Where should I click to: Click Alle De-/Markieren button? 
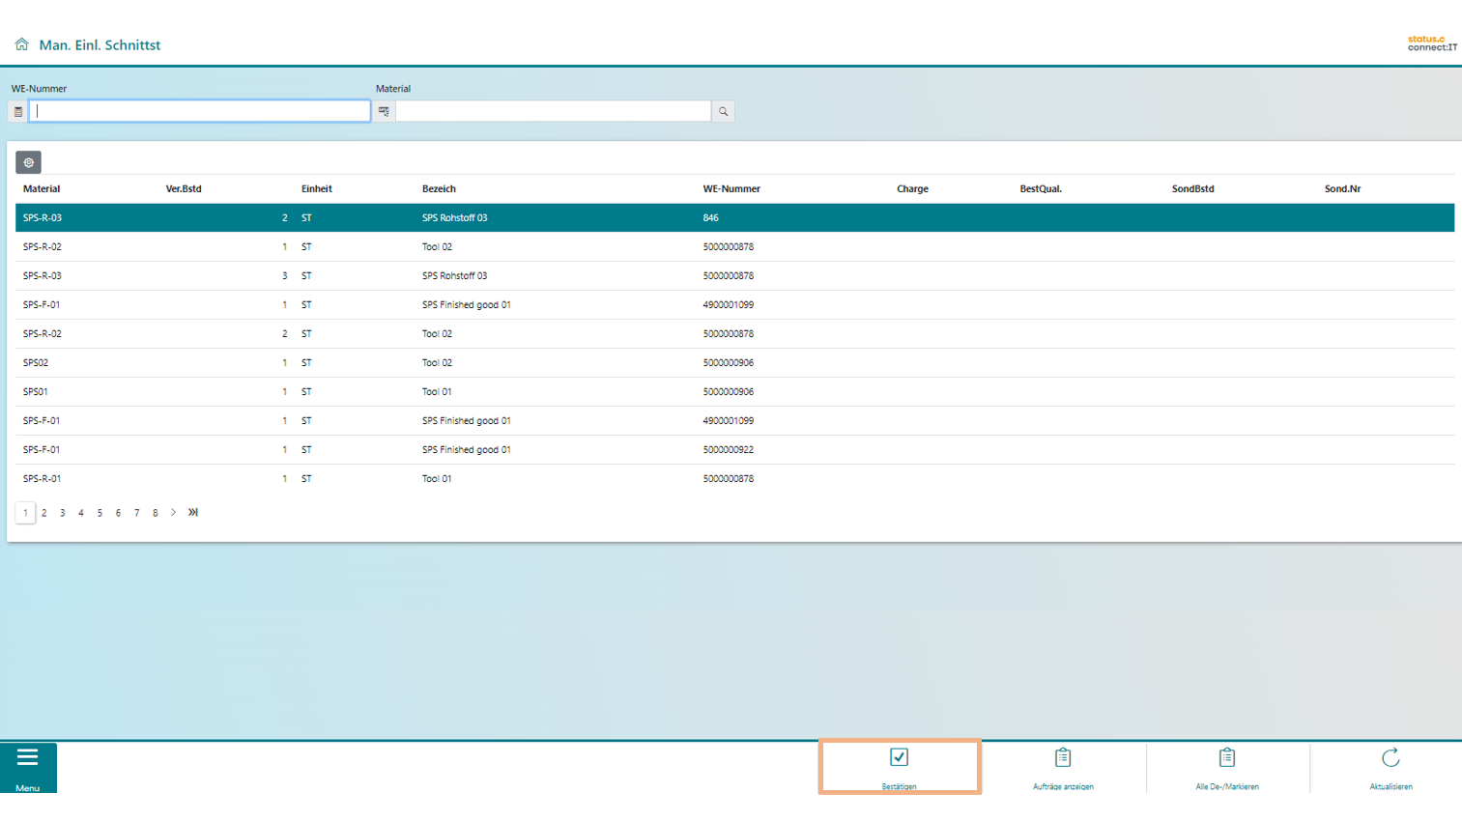pos(1226,767)
